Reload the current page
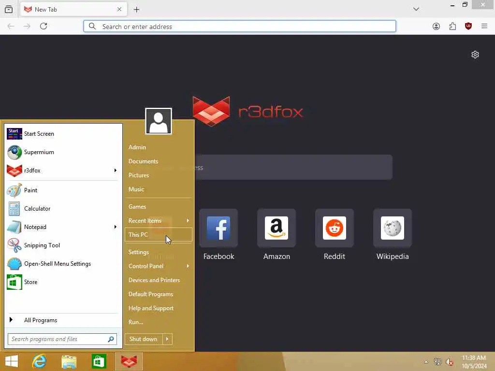Viewport: 495px width, 371px height. point(44,26)
